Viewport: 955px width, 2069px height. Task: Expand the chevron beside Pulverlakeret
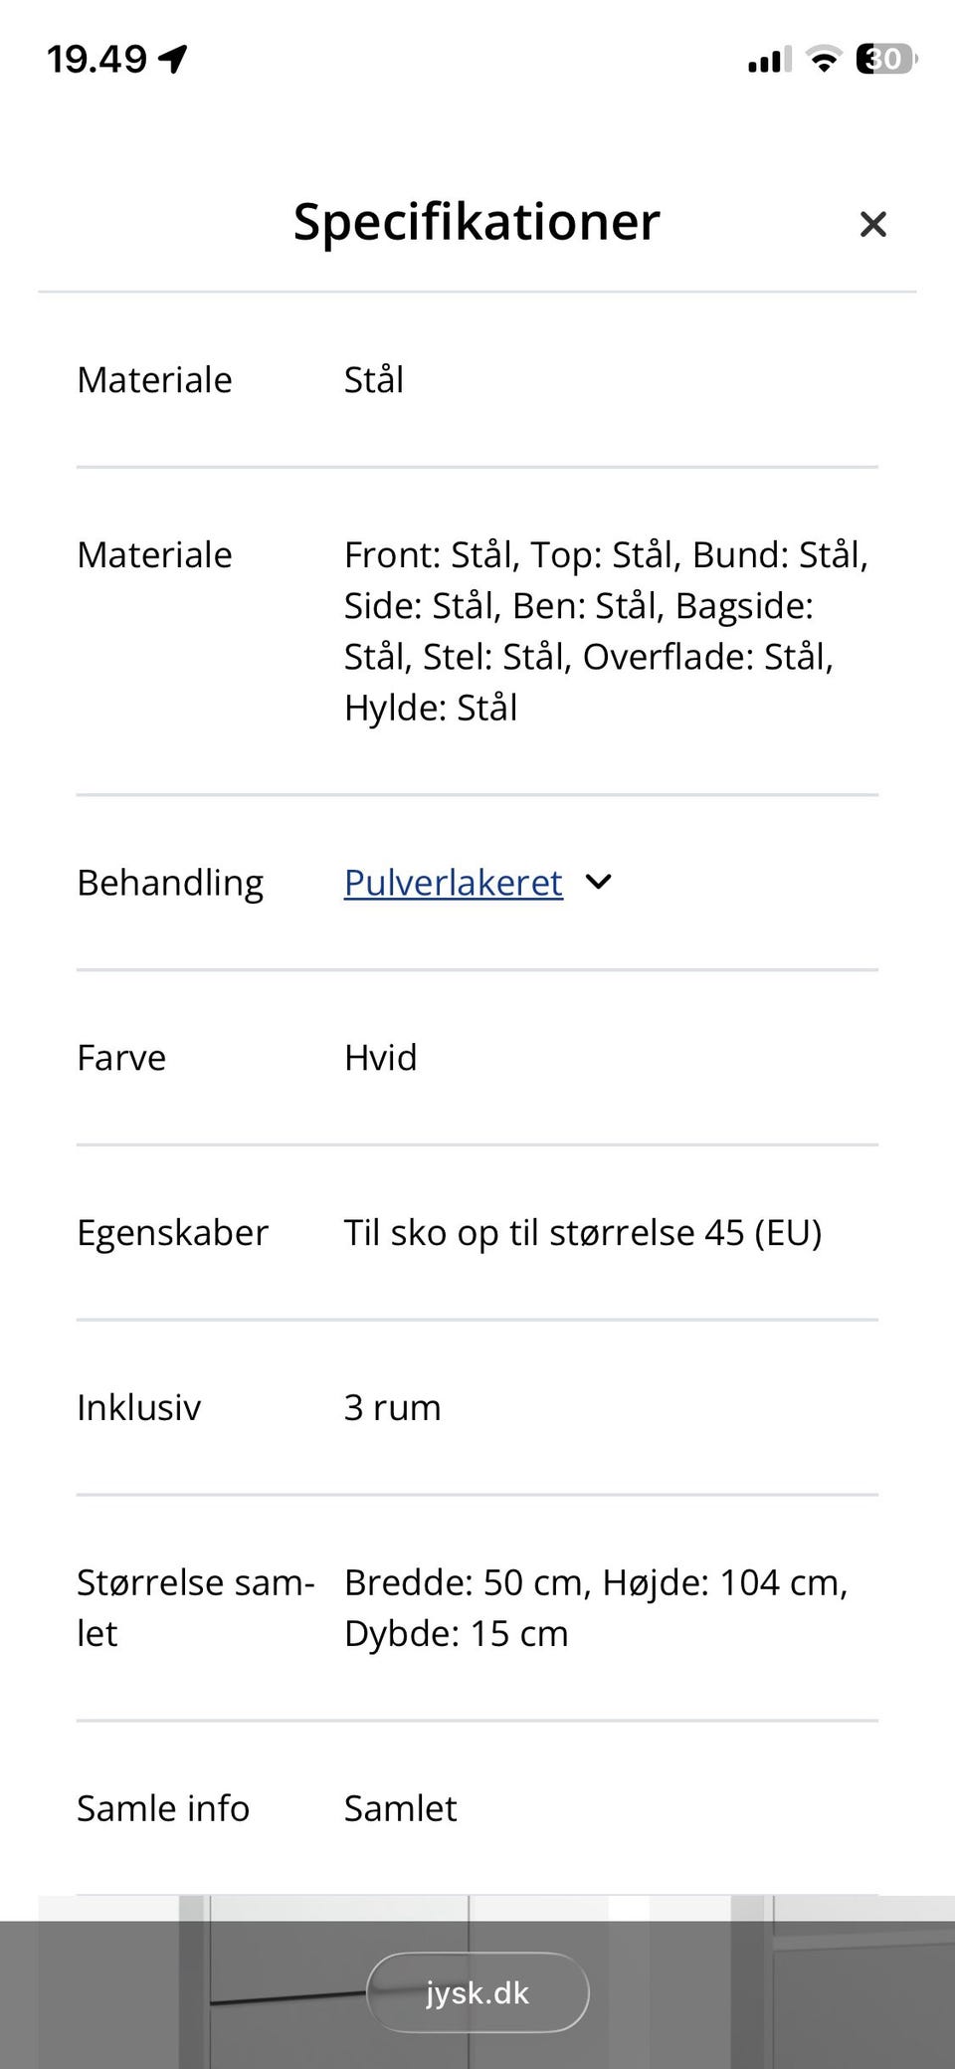click(599, 882)
